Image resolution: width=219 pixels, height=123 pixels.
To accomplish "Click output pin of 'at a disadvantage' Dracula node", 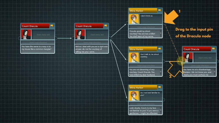I will (x=218, y=61).
